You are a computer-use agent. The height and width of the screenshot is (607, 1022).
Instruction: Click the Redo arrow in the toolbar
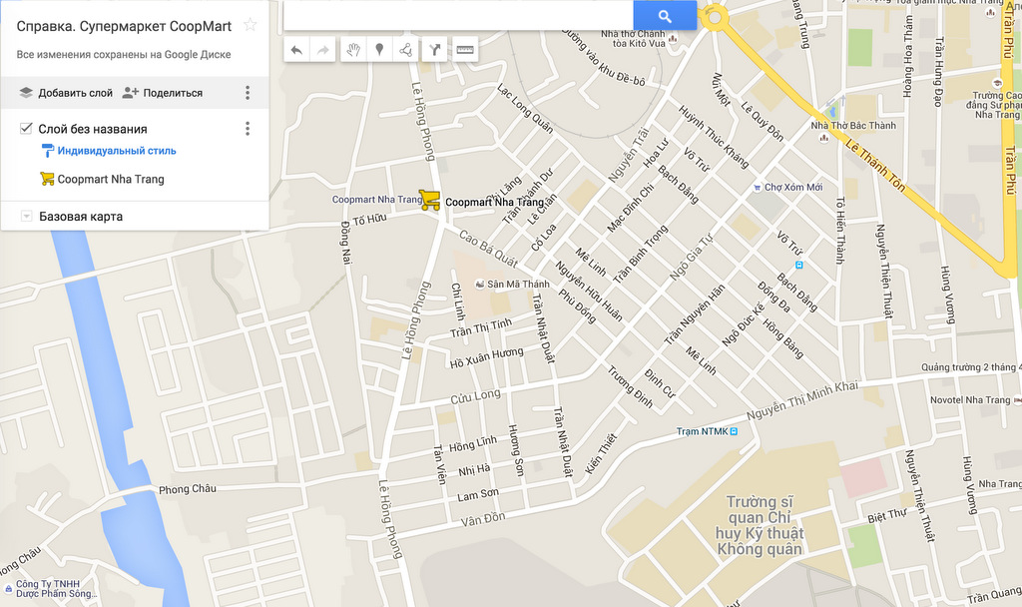click(x=322, y=50)
